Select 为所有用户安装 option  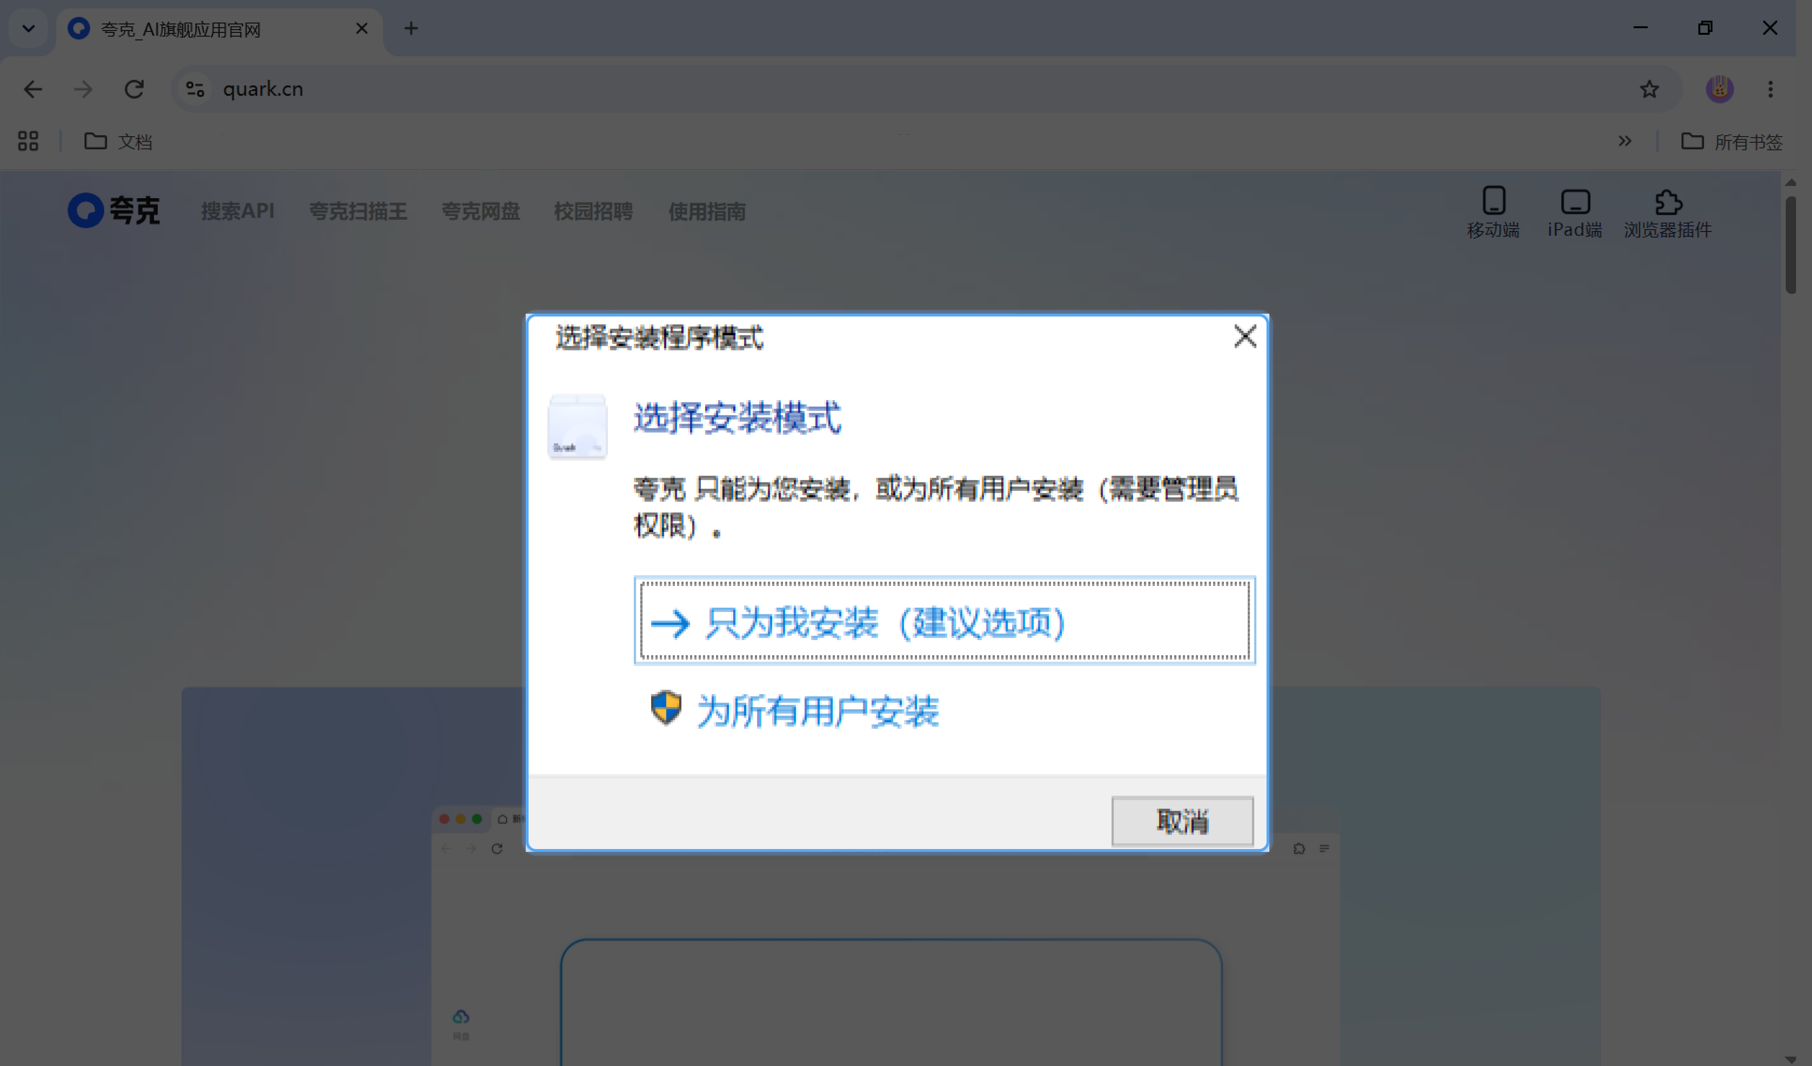click(795, 710)
